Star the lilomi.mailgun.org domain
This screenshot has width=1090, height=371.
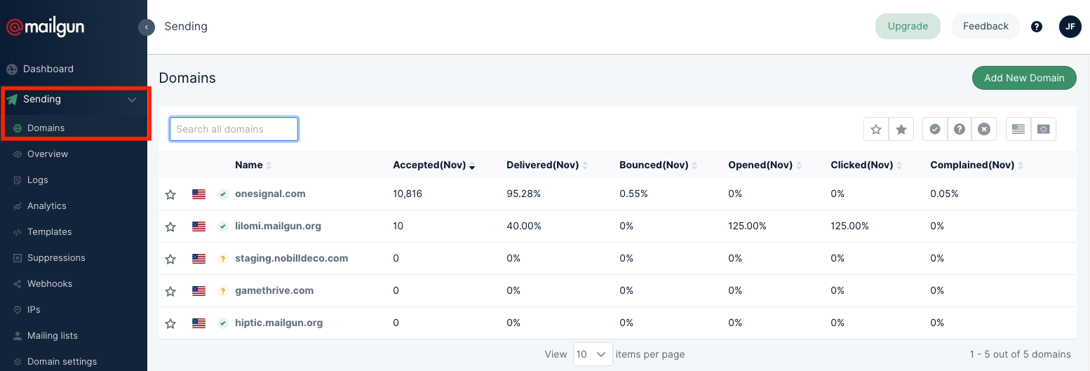coord(170,227)
